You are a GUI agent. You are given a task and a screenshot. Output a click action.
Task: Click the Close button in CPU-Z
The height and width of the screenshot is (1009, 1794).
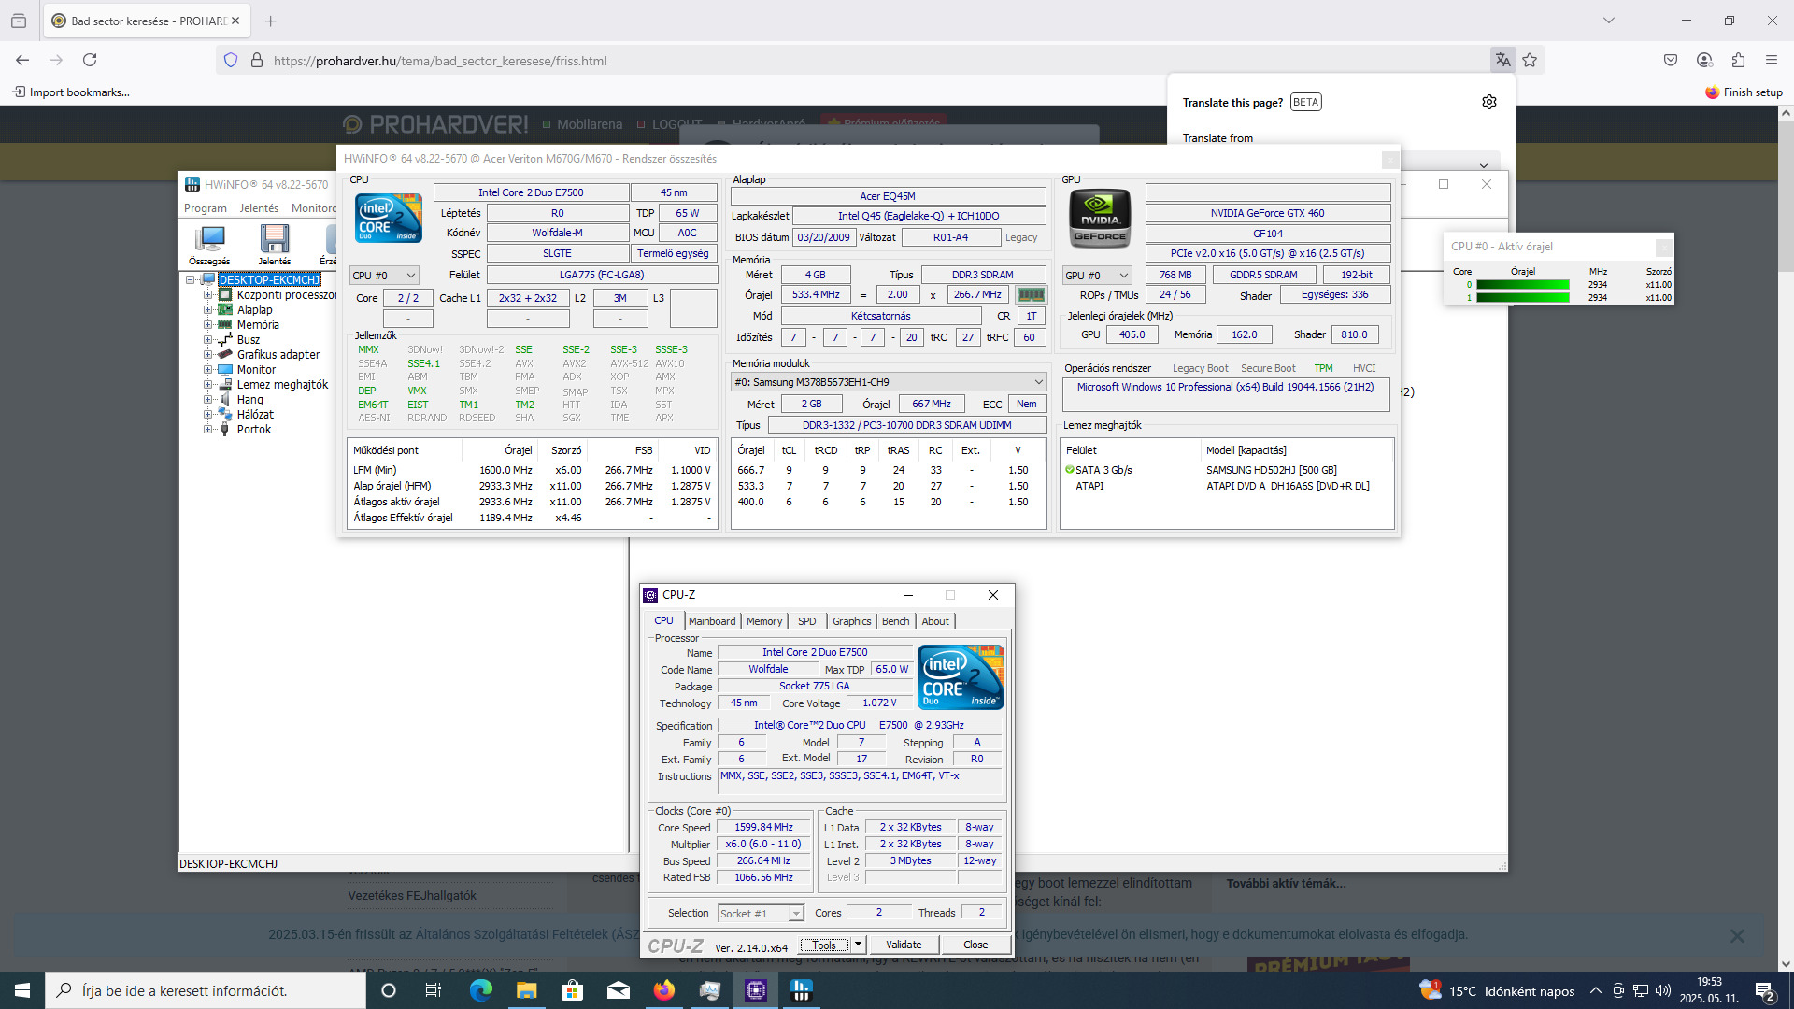pos(975,945)
